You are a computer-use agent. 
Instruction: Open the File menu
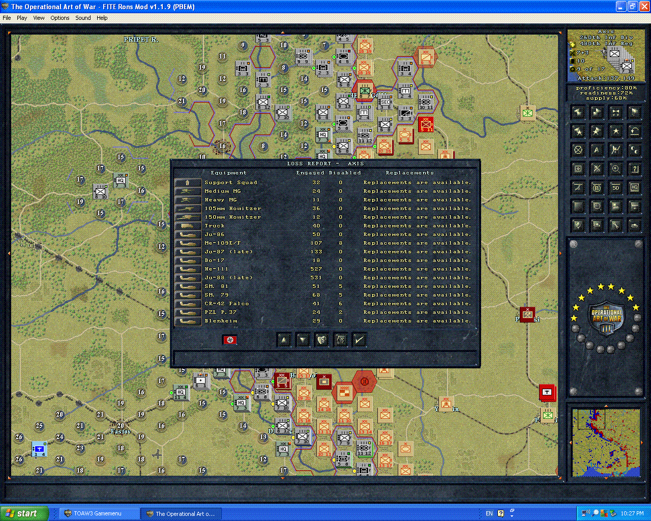point(7,18)
